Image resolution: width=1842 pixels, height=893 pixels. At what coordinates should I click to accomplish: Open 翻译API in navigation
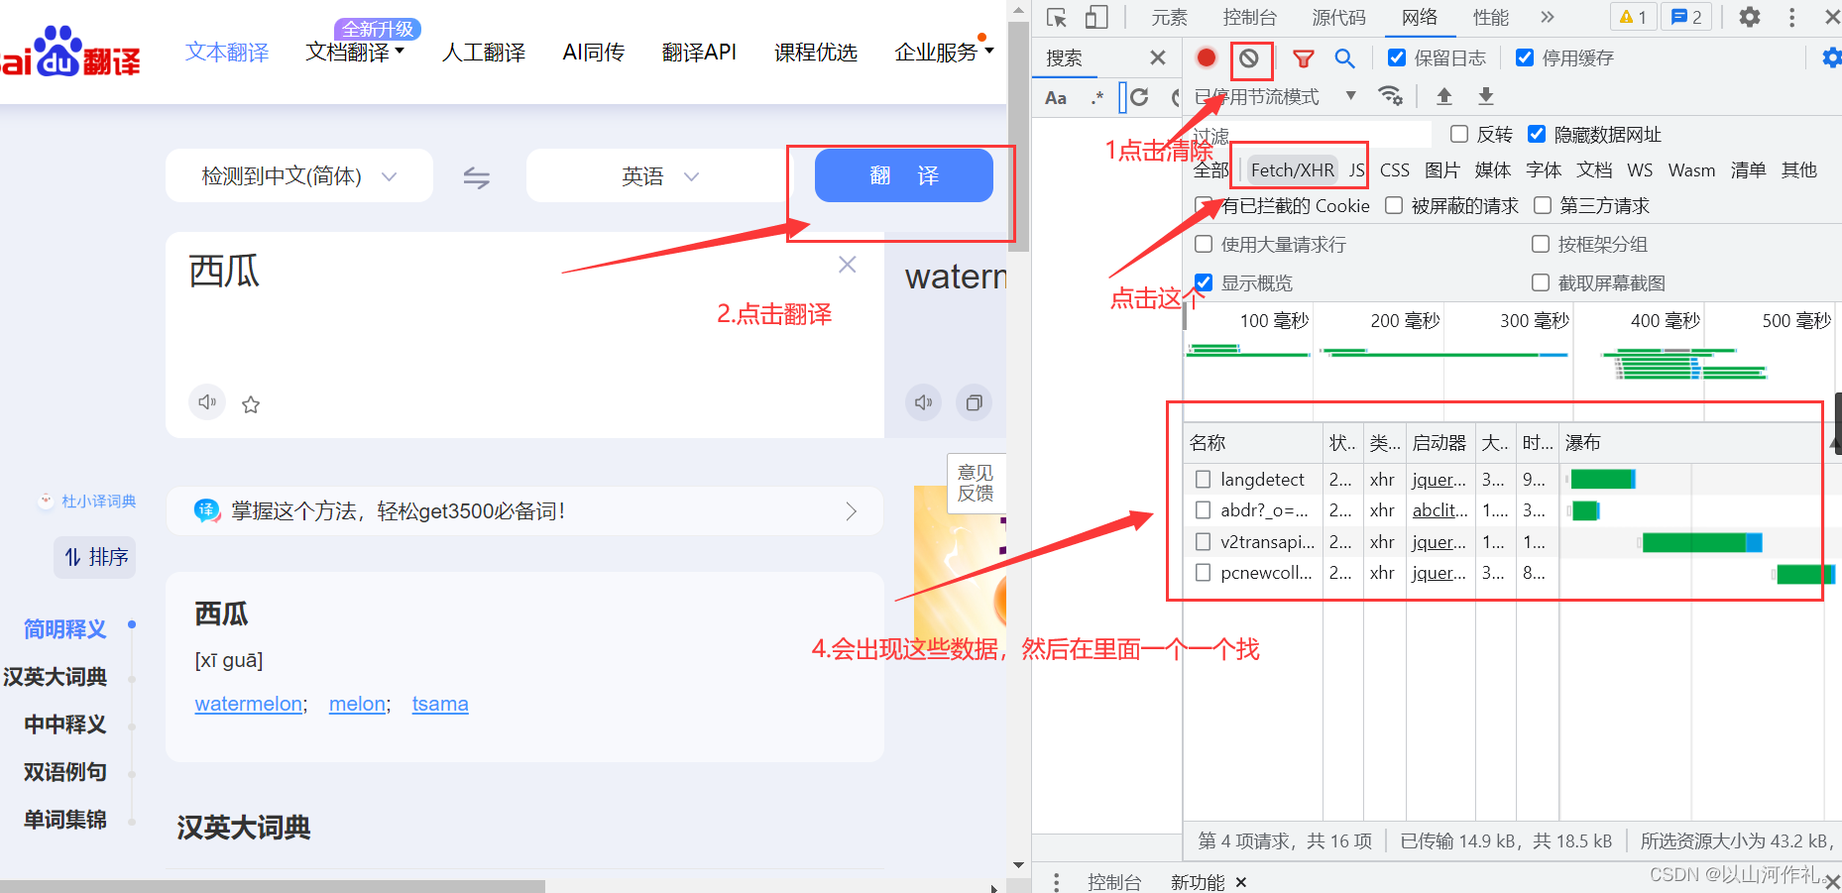coord(699,52)
